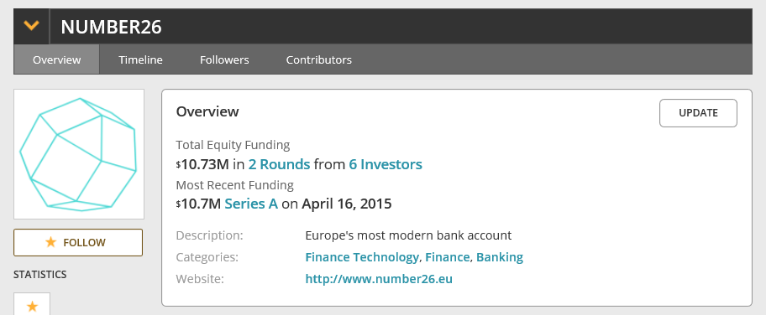Open the 6 Investors link
The width and height of the screenshot is (766, 315).
tap(386, 164)
